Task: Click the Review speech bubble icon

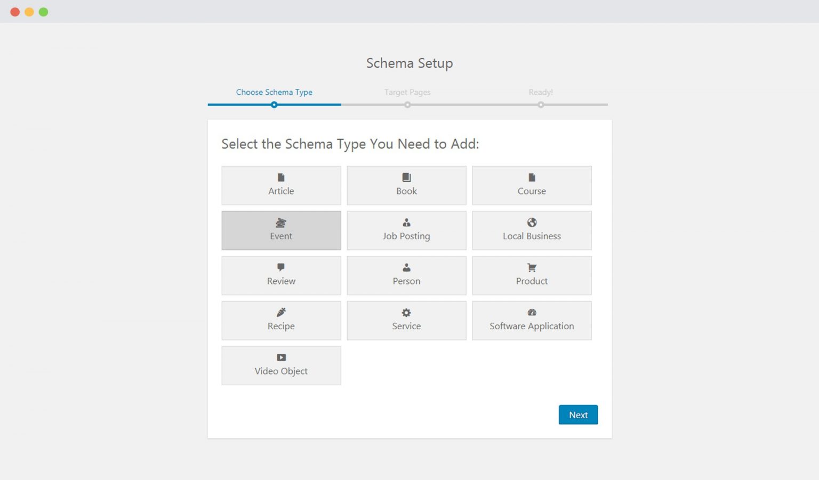Action: 281,267
